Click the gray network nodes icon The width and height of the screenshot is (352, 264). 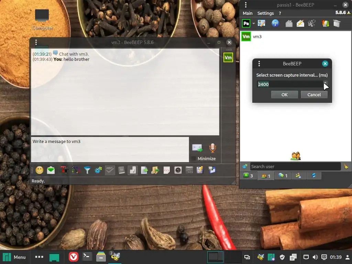coord(312,23)
